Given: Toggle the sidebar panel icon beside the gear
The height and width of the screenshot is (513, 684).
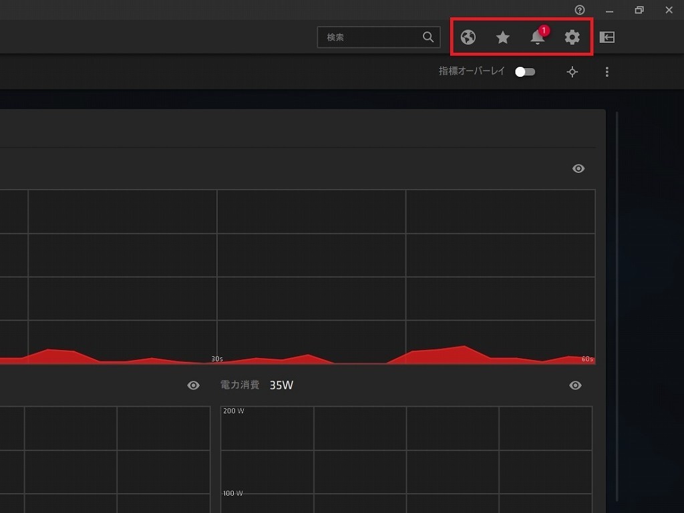Looking at the screenshot, I should pyautogui.click(x=607, y=37).
